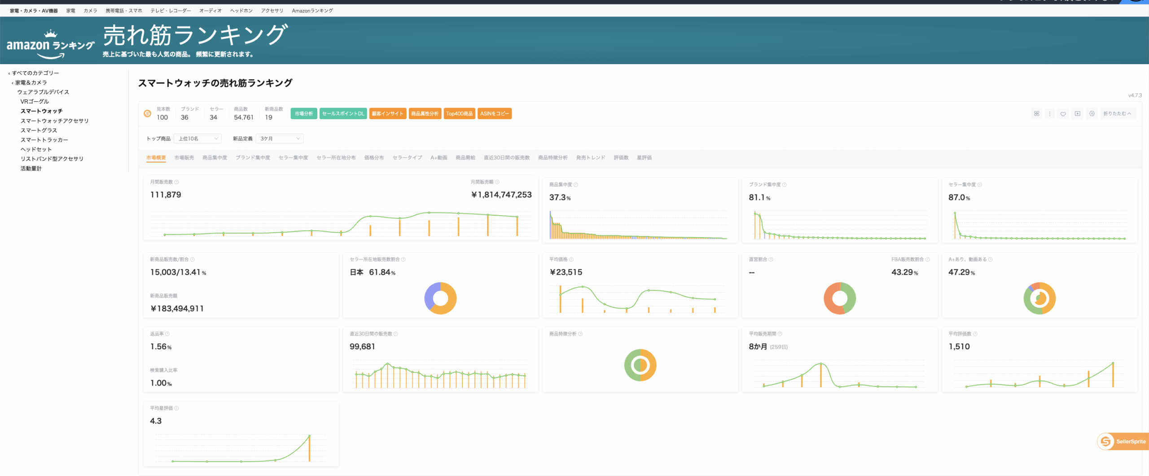Click the Amazon ranking crown logo
This screenshot has height=476, width=1149.
(x=51, y=45)
